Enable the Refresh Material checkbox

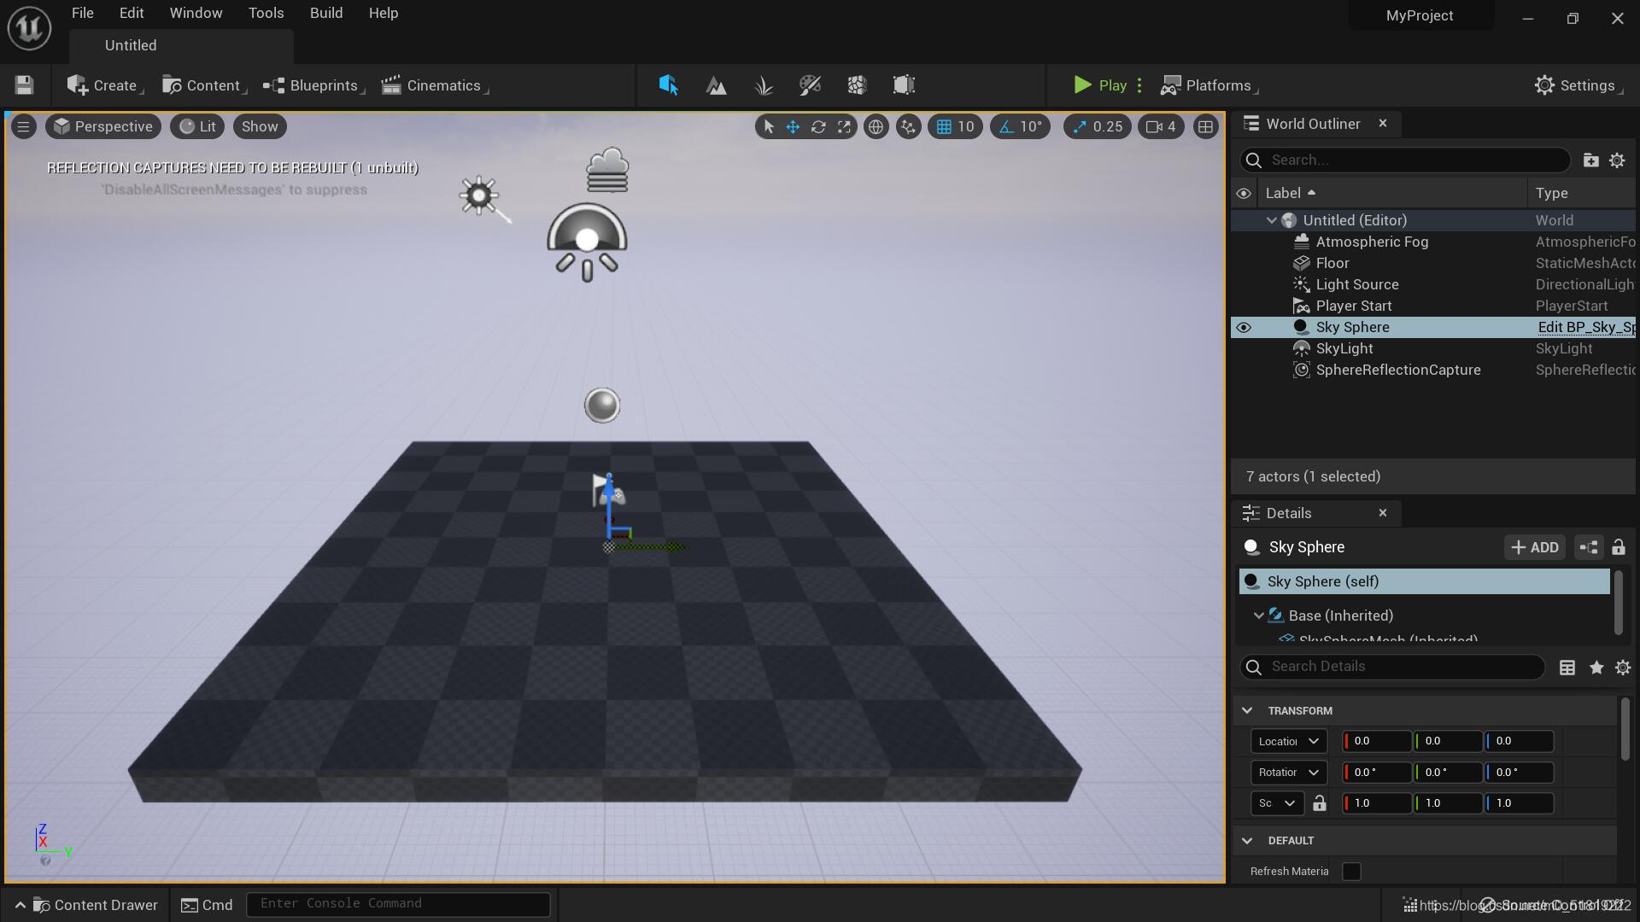(x=1351, y=872)
